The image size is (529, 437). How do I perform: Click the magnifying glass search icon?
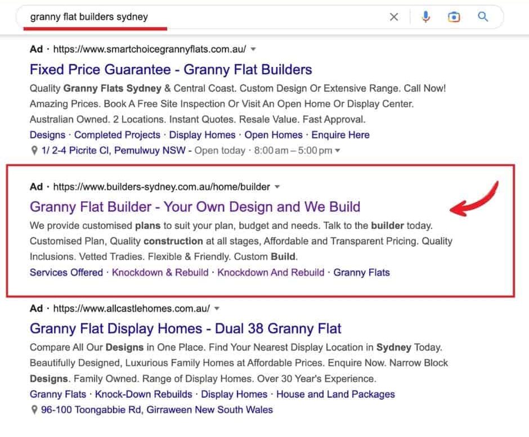(483, 17)
